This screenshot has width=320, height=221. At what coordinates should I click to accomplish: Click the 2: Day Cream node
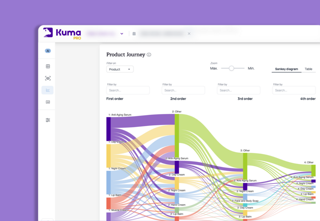tap(177, 183)
